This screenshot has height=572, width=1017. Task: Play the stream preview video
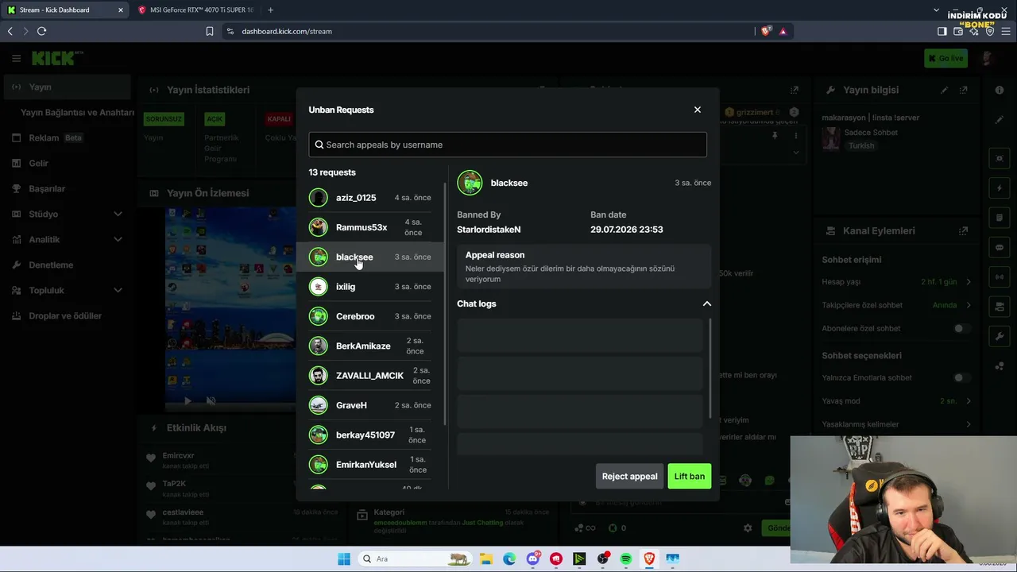coord(188,401)
